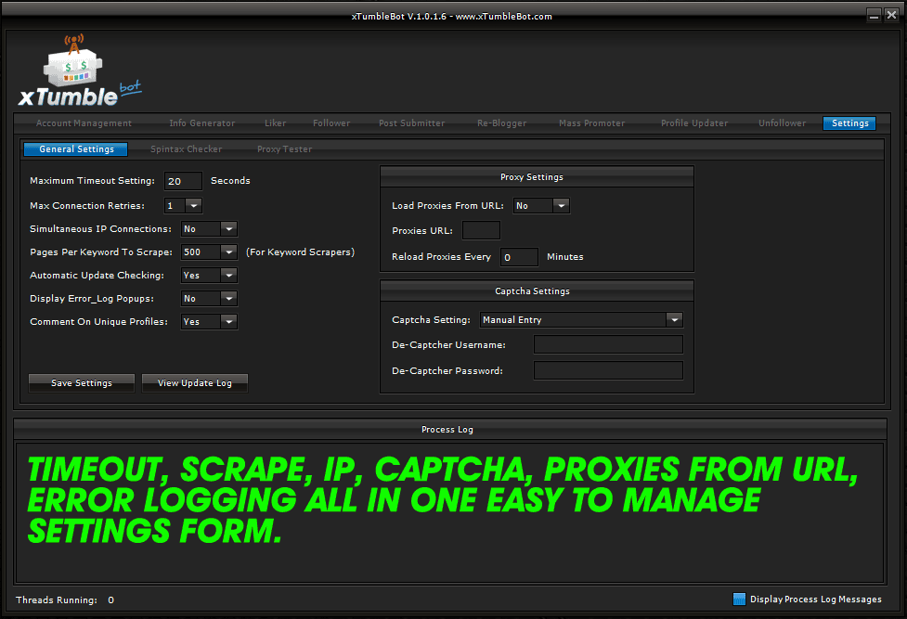Switch to the Spintax Checker sub-tab
The image size is (907, 619).
click(186, 149)
